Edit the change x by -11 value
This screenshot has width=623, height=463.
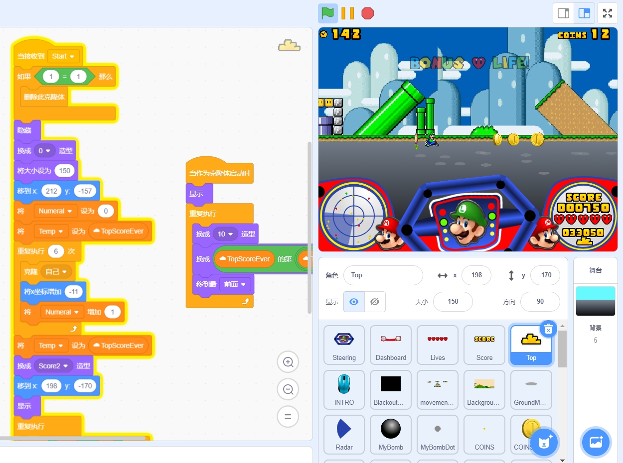[74, 292]
